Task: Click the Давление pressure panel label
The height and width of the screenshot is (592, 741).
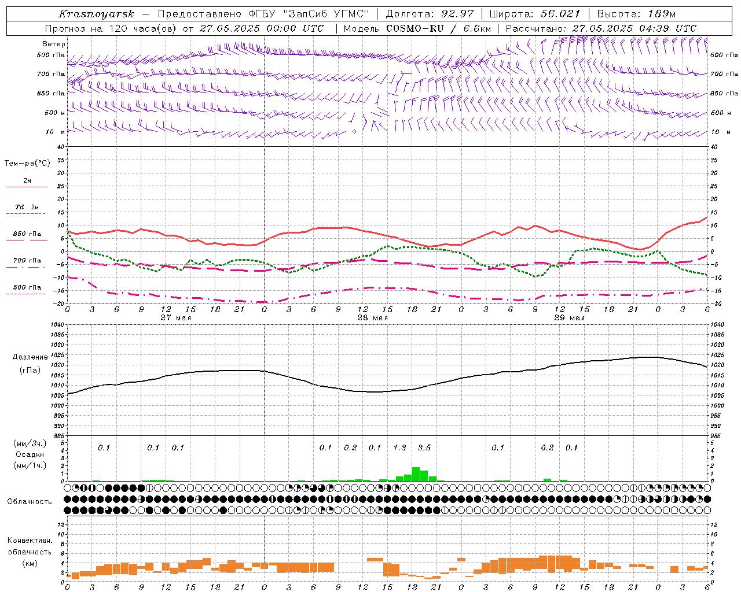Action: point(30,357)
